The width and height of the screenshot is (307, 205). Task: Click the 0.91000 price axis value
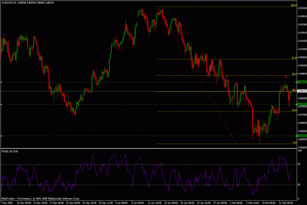pyautogui.click(x=302, y=49)
